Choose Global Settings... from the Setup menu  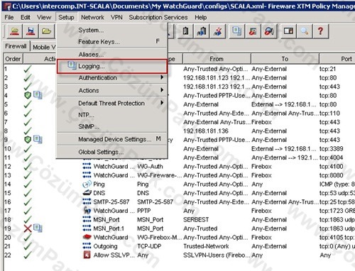point(112,152)
